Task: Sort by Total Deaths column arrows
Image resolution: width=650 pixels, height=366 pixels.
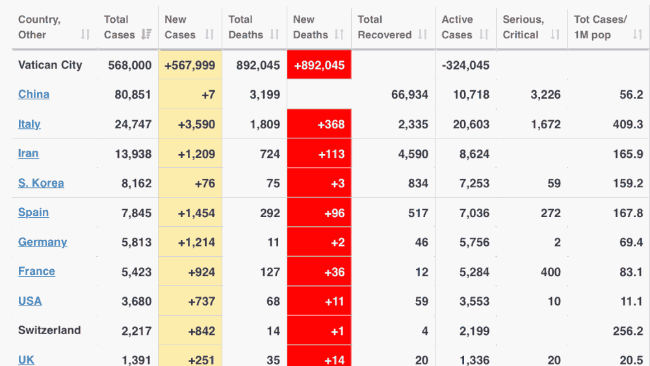Action: 274,34
